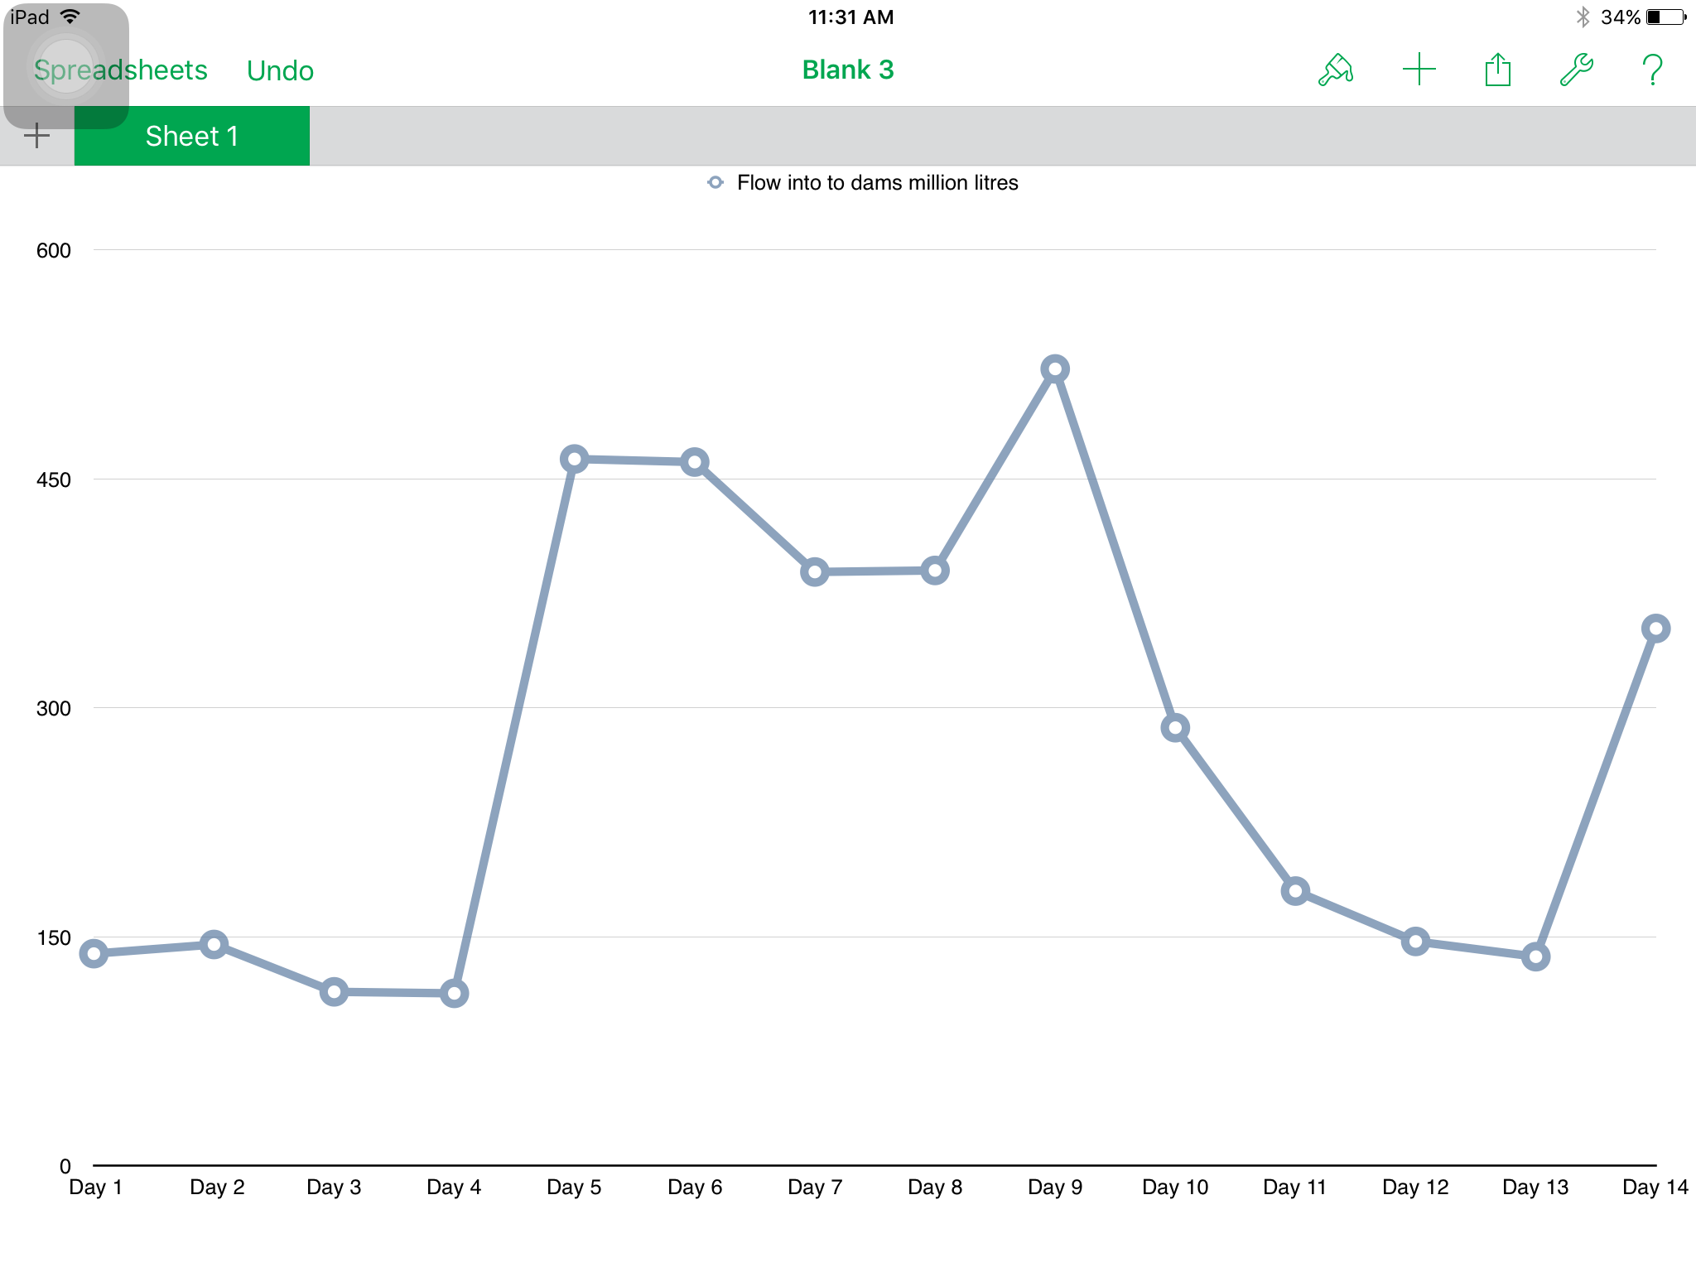The image size is (1696, 1272).
Task: Tap the Undo button
Action: coord(280,70)
